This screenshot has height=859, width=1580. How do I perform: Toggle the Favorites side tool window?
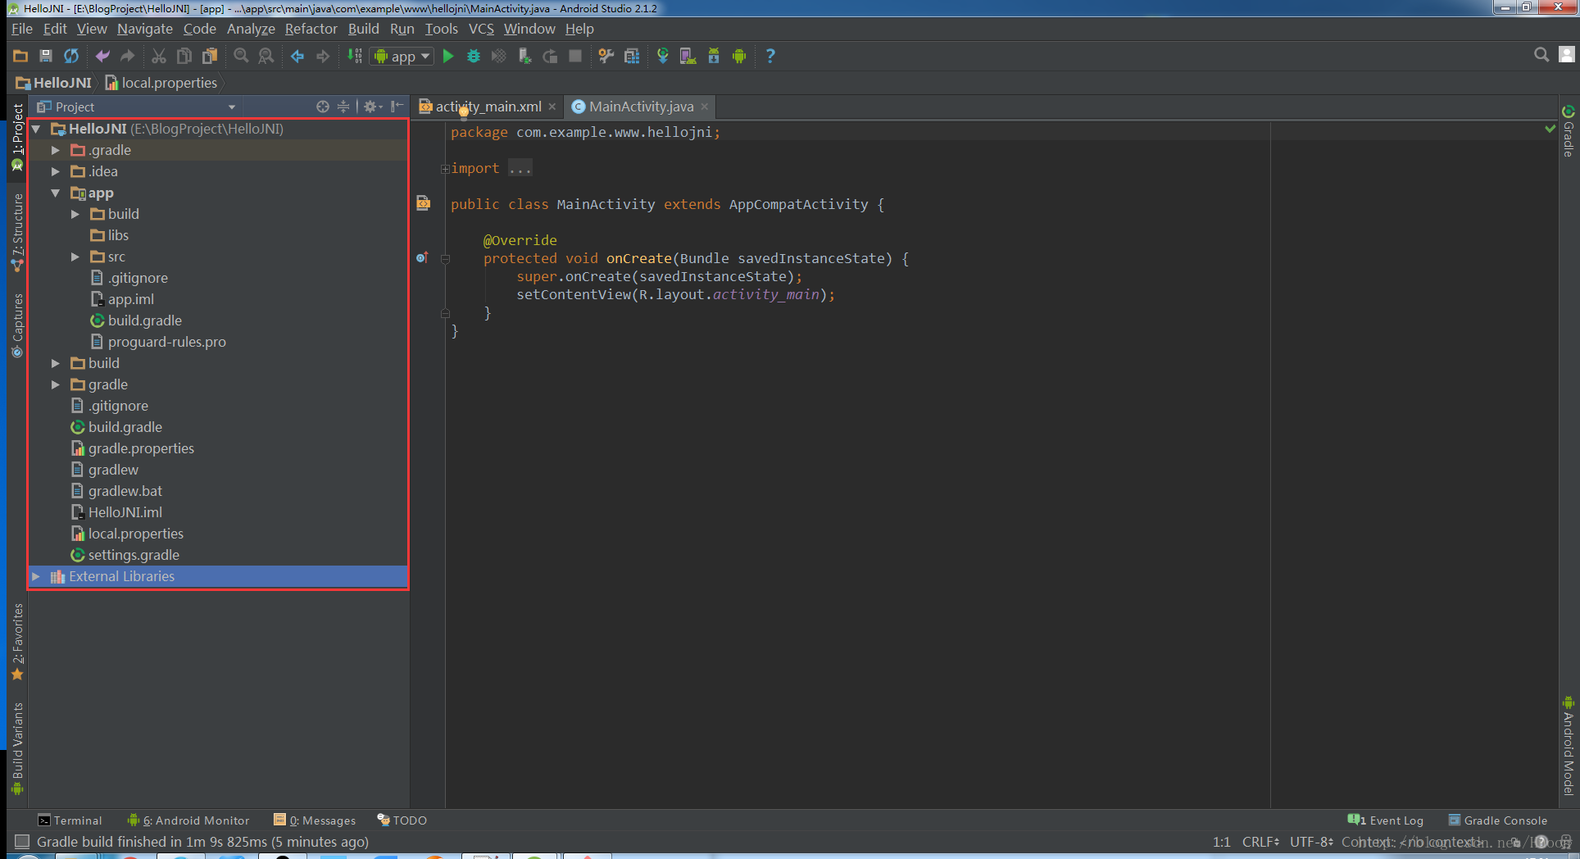(17, 643)
